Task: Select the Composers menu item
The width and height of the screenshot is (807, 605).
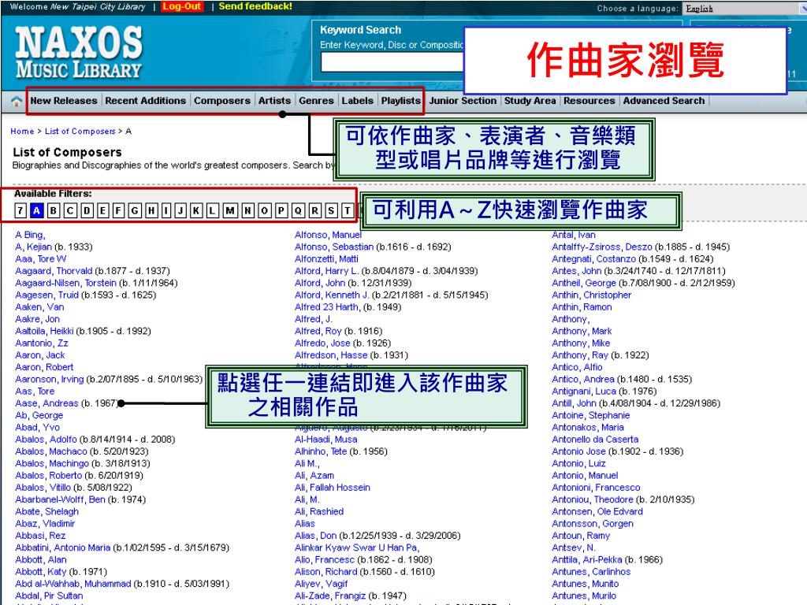Action: click(222, 101)
